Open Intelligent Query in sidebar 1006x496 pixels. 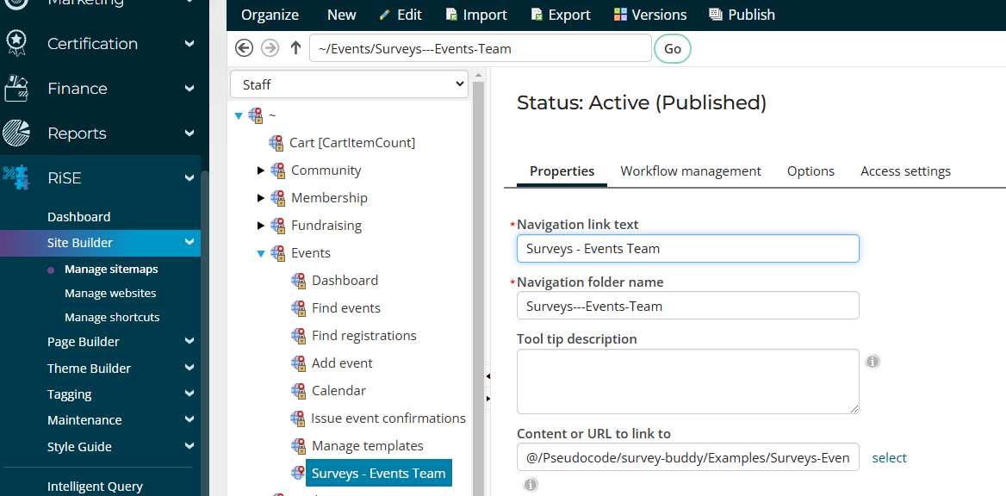(95, 487)
